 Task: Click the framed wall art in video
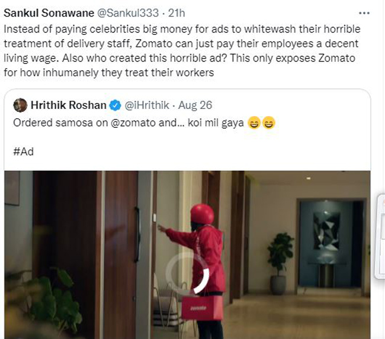326,230
